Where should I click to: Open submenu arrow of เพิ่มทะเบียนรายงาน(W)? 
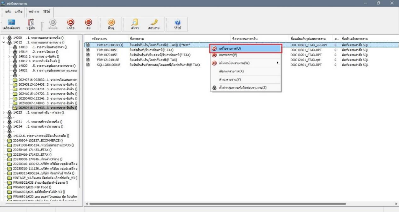[x=277, y=63]
